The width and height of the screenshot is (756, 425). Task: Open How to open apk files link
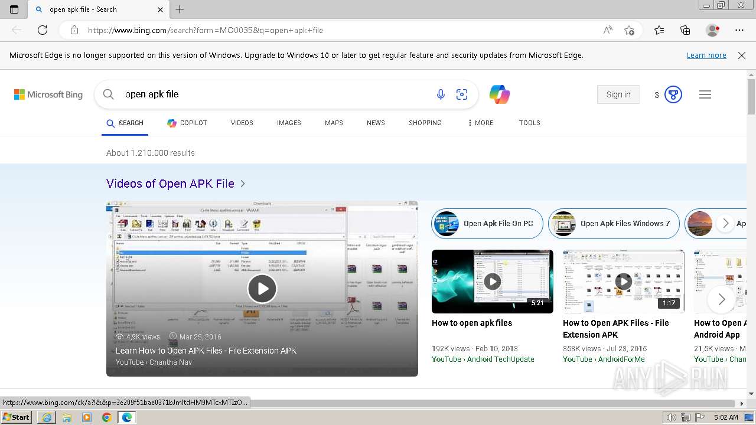click(x=472, y=323)
